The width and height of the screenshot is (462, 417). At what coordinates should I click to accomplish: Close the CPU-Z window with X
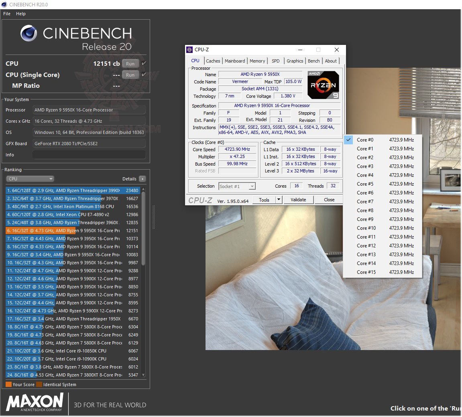tap(336, 50)
